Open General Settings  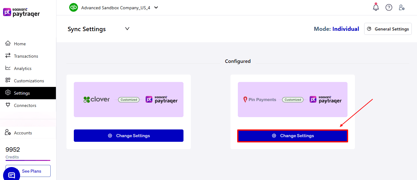(x=388, y=29)
